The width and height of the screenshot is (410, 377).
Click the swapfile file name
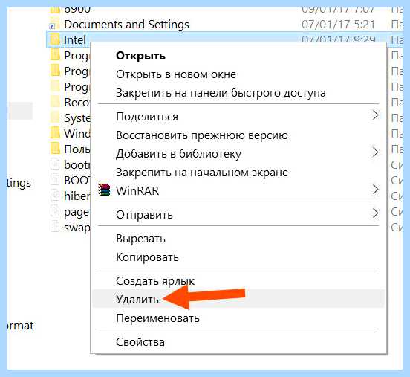(x=77, y=228)
